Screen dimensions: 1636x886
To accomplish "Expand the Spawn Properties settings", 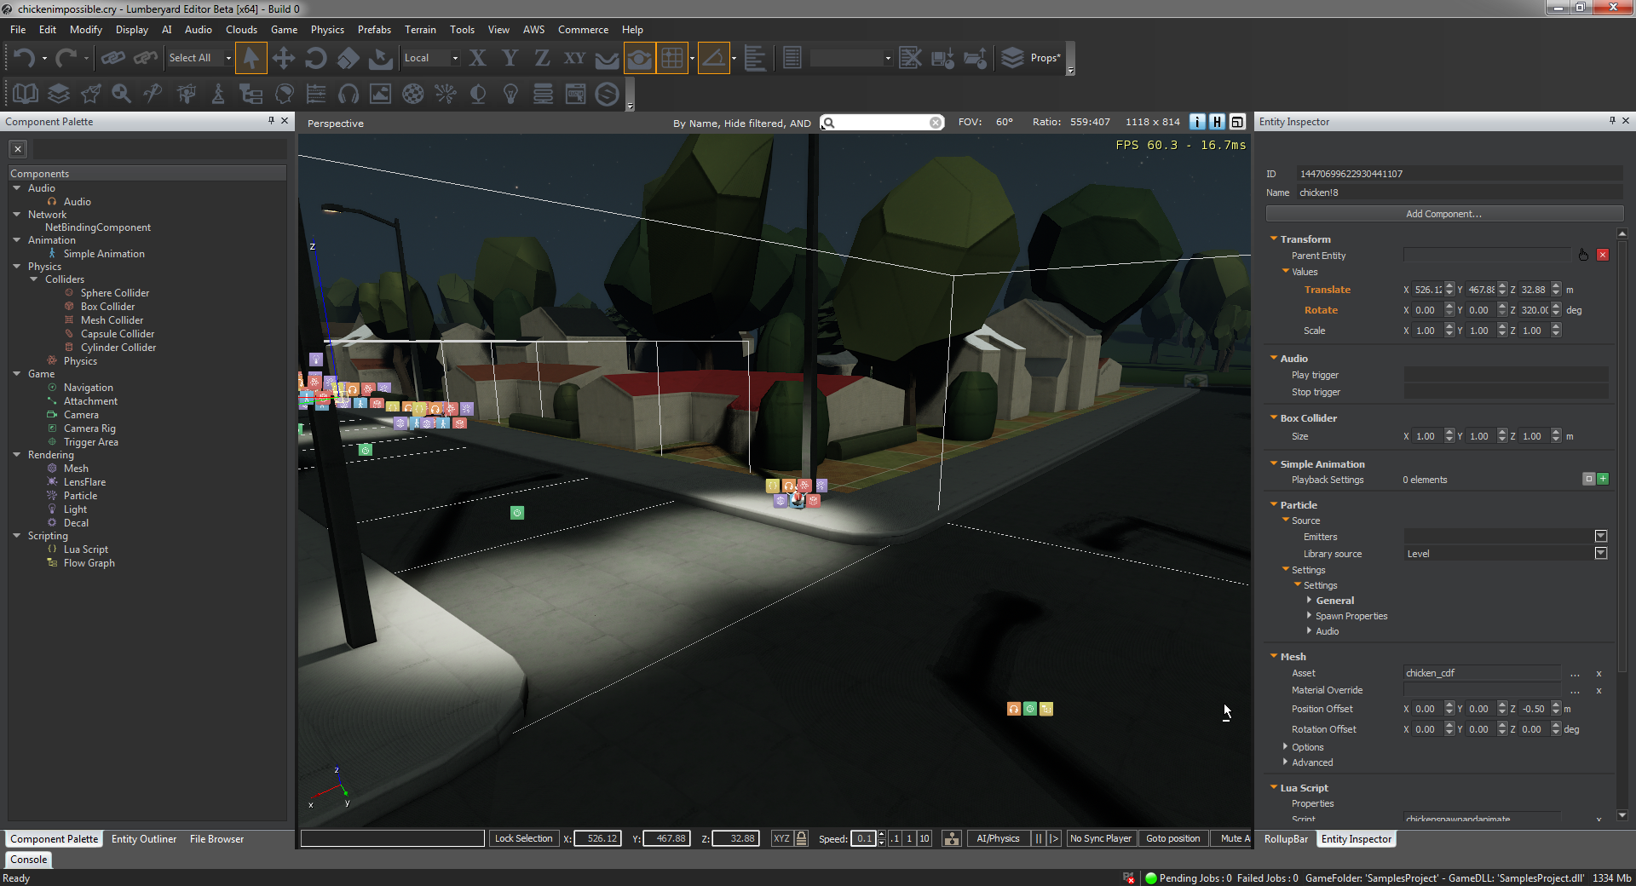I will (x=1310, y=616).
